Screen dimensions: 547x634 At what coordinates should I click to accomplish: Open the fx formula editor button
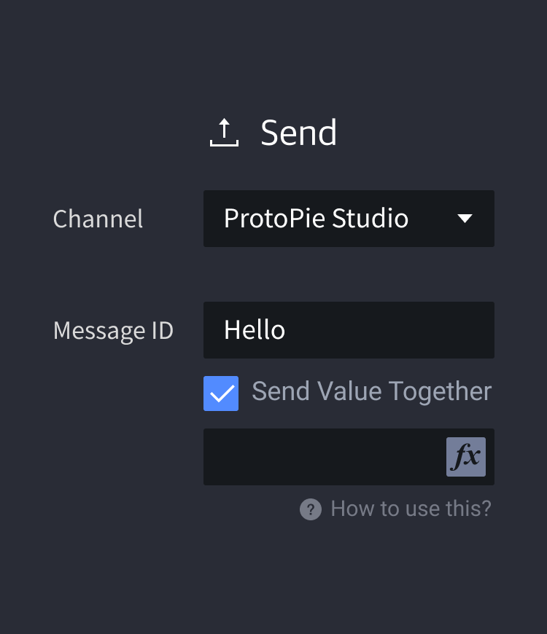click(x=465, y=457)
